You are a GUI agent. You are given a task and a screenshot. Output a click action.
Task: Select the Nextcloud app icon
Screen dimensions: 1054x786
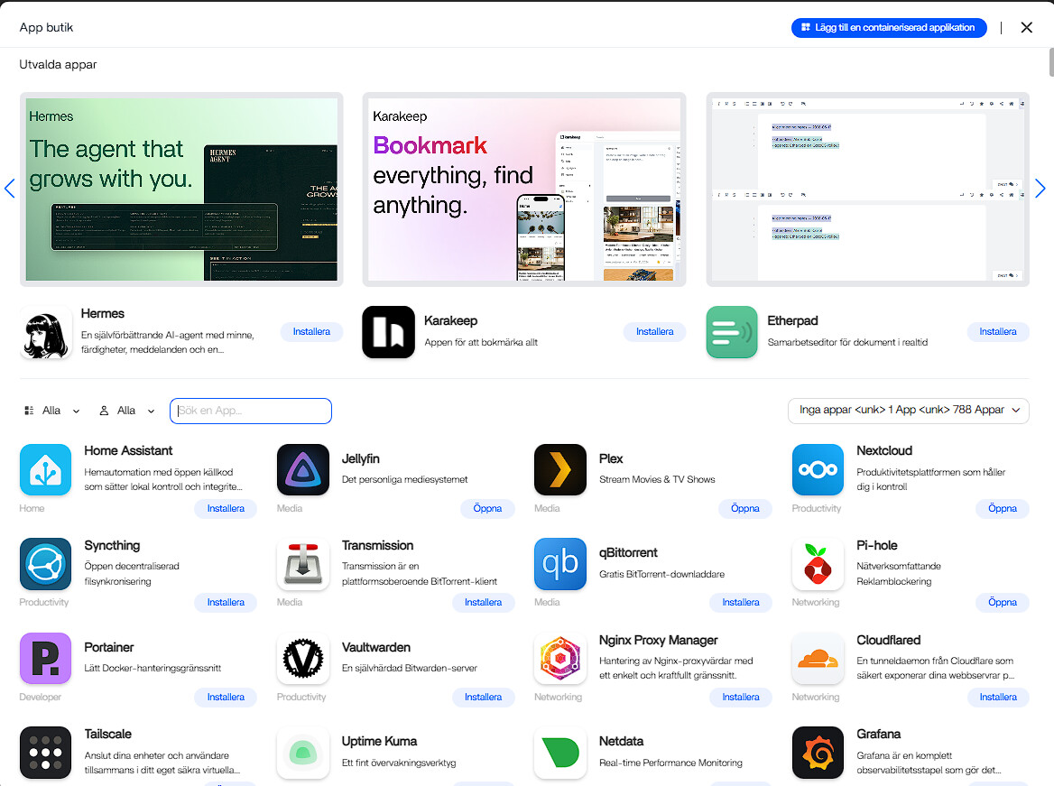tap(818, 470)
